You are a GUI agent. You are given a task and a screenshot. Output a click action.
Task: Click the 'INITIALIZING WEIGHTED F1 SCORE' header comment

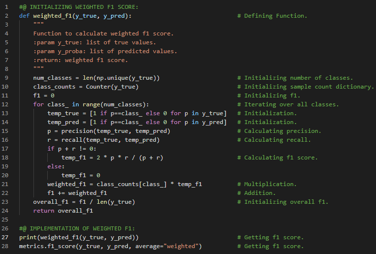click(78, 7)
